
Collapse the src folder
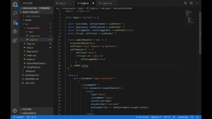27,24
